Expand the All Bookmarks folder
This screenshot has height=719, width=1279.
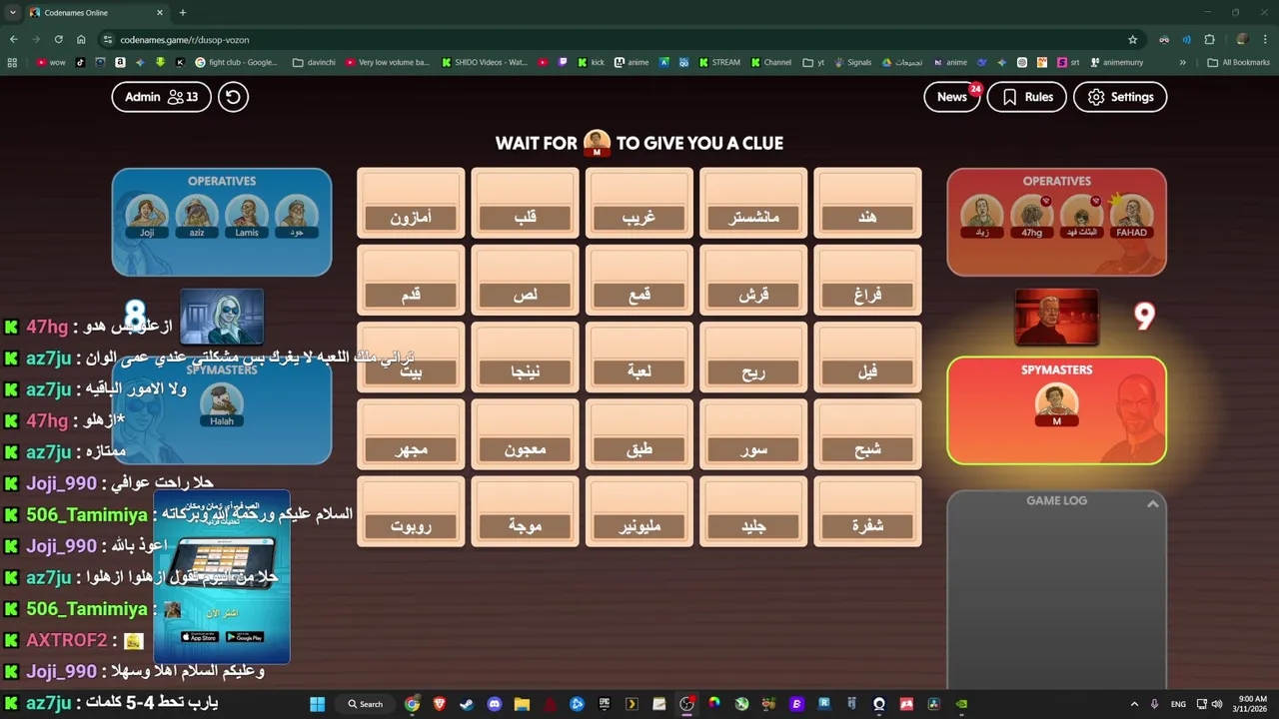click(x=1239, y=62)
